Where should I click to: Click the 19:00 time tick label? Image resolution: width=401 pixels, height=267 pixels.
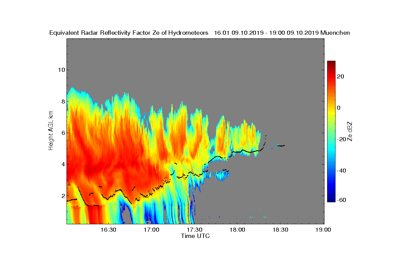[323, 230]
